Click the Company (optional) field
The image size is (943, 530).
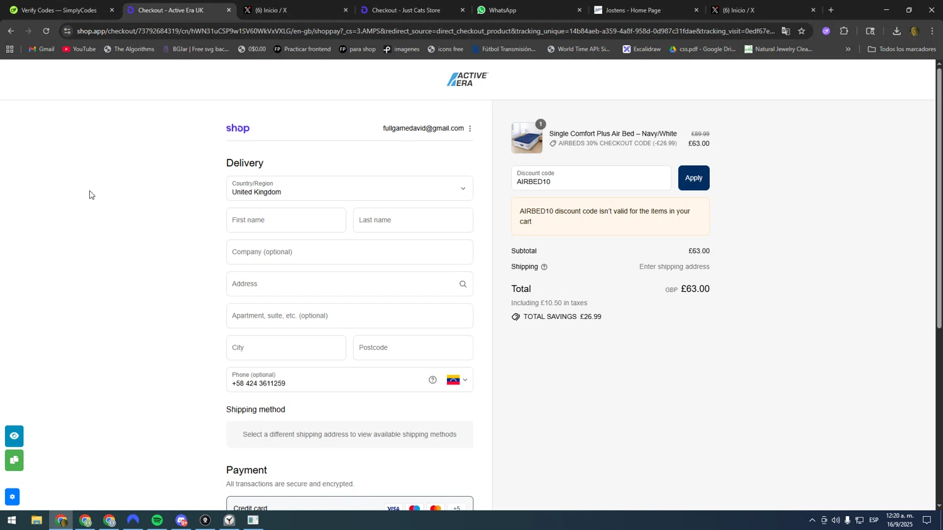(350, 252)
